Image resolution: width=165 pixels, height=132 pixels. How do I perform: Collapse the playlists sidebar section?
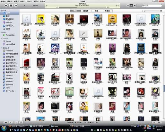click(x=2, y=48)
